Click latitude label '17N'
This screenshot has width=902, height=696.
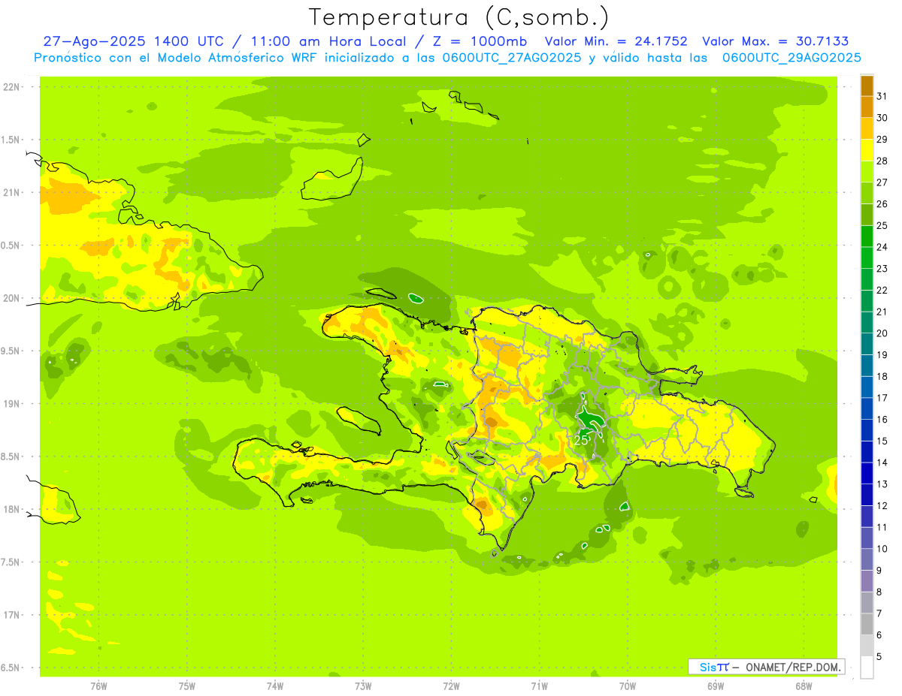11,615
